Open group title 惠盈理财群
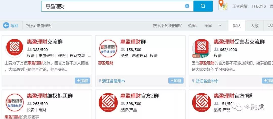Screen dimensions: 273x119 click(x=133, y=42)
